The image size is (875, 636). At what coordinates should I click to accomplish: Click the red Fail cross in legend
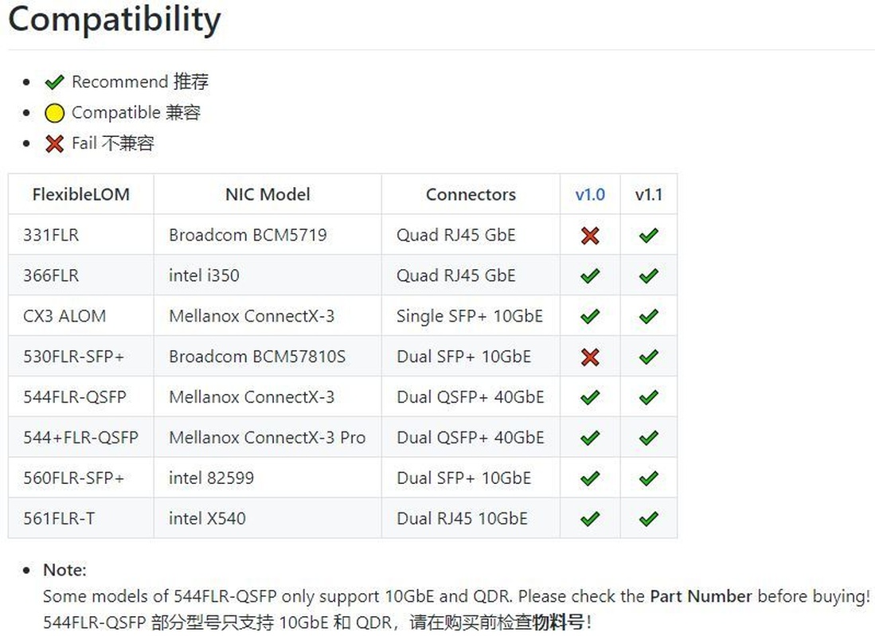[x=54, y=144]
